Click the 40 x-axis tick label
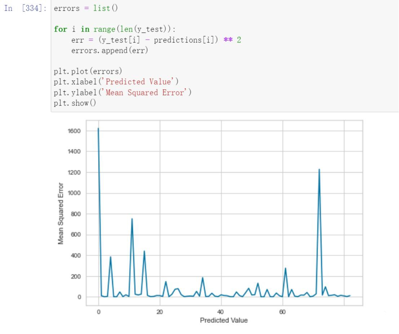The width and height of the screenshot is (399, 334). [x=221, y=312]
